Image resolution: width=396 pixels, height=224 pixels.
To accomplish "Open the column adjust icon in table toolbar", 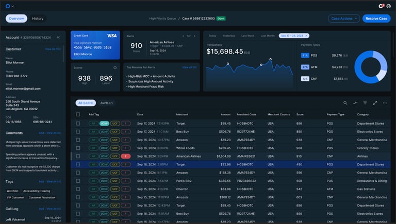I will click(x=355, y=102).
